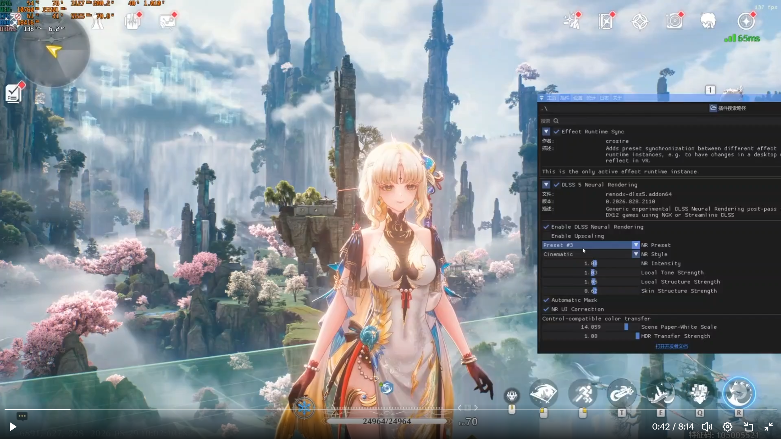
Task: Click the video rotate/share icon beside gear
Action: [x=748, y=426]
